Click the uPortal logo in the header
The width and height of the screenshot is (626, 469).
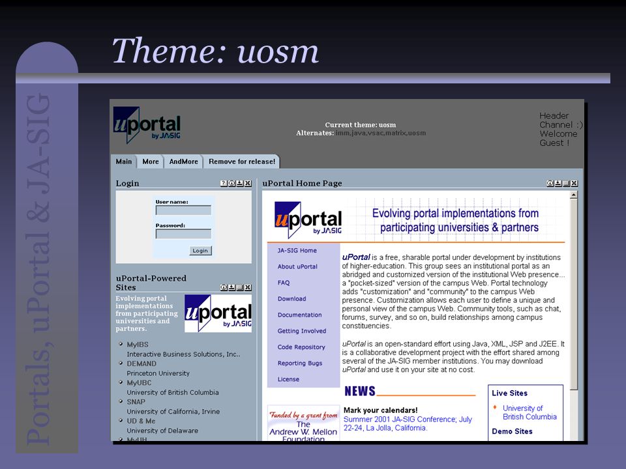click(x=147, y=125)
